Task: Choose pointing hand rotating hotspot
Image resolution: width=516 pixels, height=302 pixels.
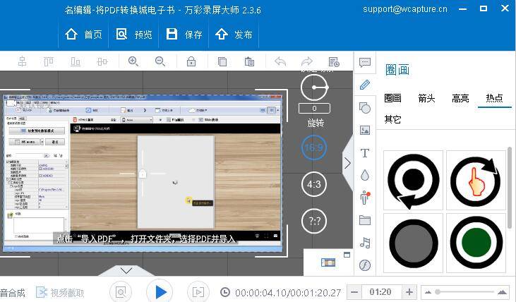Action: (x=476, y=180)
